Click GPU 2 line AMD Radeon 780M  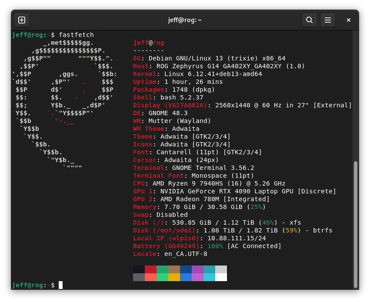(201, 199)
